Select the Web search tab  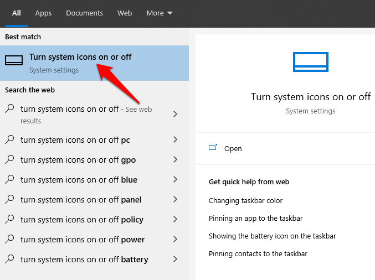pyautogui.click(x=125, y=13)
